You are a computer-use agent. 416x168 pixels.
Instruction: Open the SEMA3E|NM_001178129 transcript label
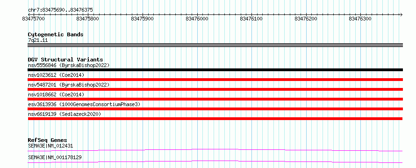coord(55,157)
